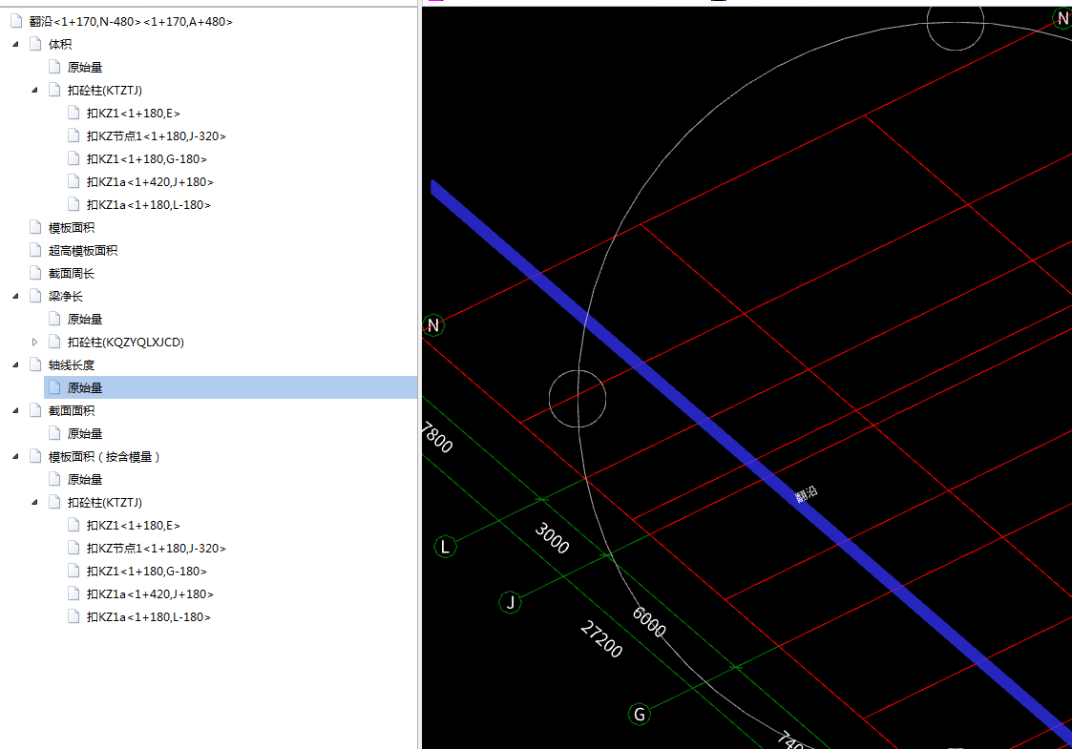Select 原始量 under 梁净长
This screenshot has height=749, width=1072.
pyautogui.click(x=85, y=319)
